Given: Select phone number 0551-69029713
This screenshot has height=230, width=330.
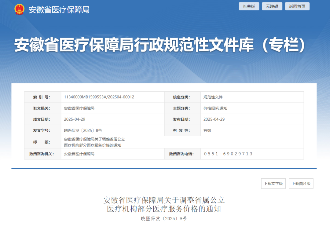Looking at the screenshot, I should click(x=228, y=154).
